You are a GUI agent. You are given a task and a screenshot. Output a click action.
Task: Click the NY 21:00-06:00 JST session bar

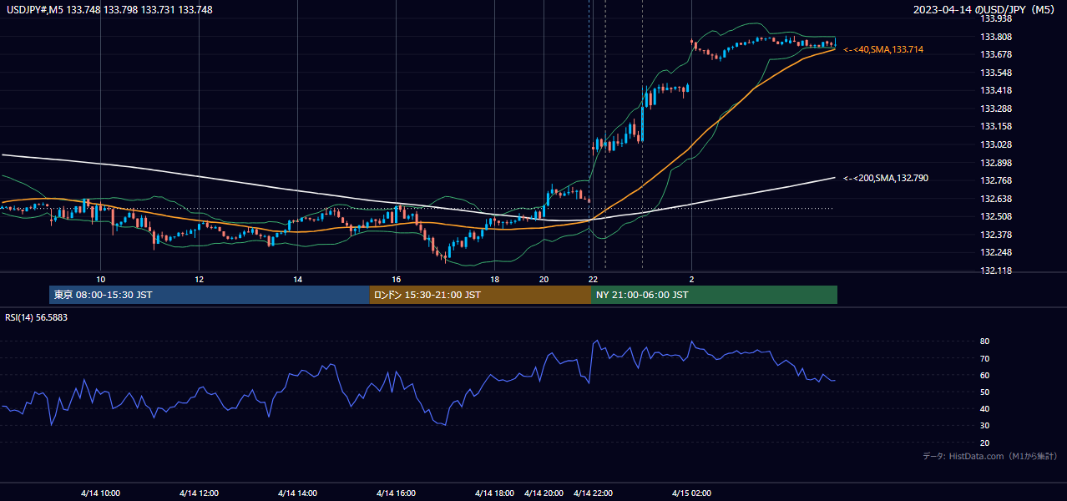point(714,295)
